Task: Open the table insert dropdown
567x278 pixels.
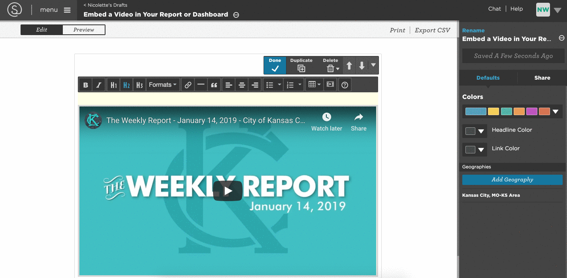Action: (x=315, y=85)
